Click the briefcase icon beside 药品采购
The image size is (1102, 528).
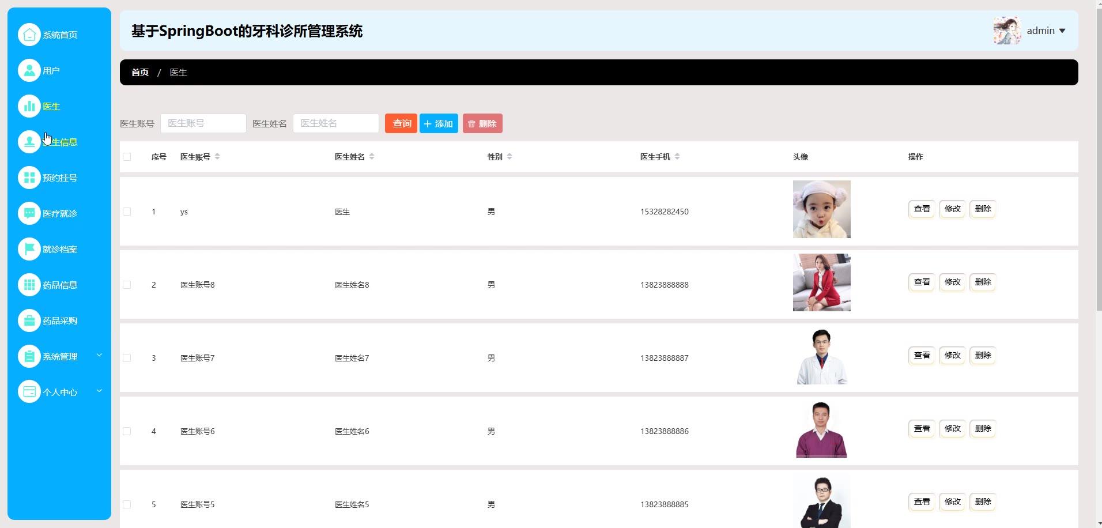tap(29, 320)
